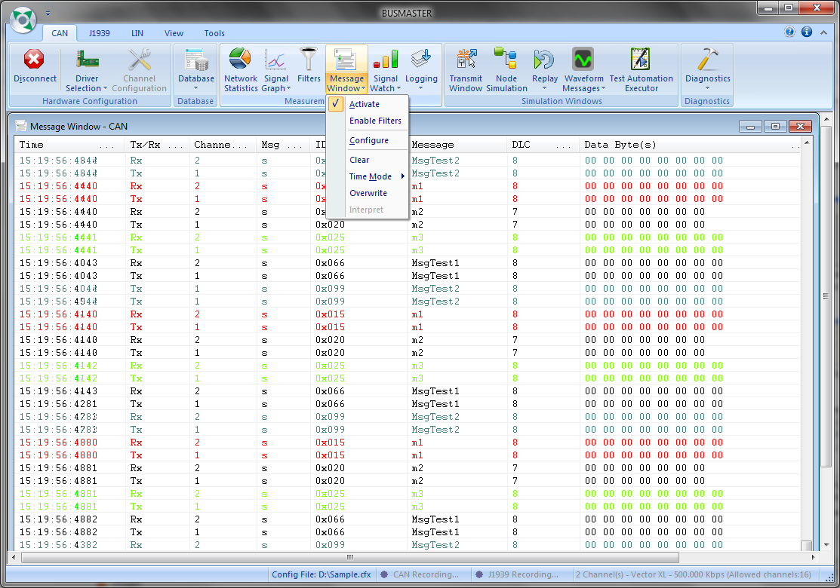Expand the Database dropdown arrow
Screen dimensions: 840x588
(195, 88)
